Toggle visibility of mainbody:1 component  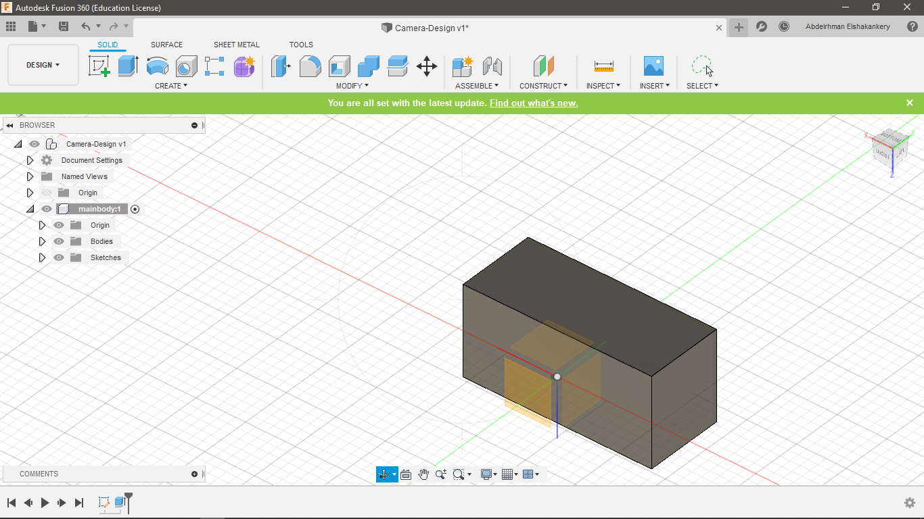pos(47,209)
